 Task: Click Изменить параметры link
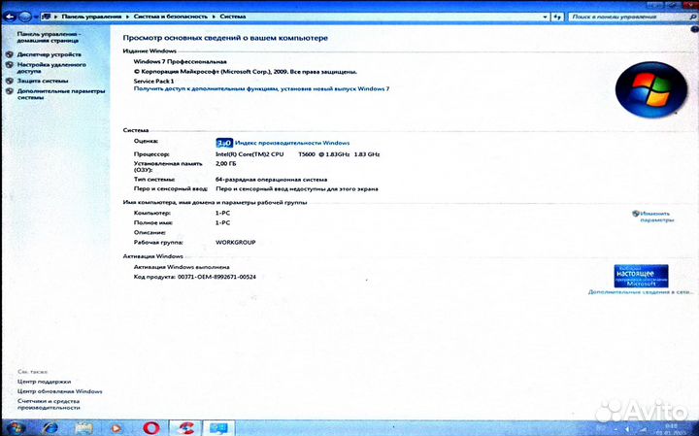[655, 216]
